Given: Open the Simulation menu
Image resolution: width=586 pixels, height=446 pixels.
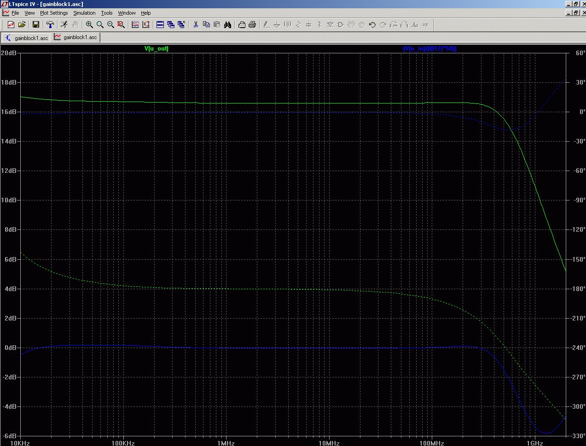Looking at the screenshot, I should (x=84, y=13).
